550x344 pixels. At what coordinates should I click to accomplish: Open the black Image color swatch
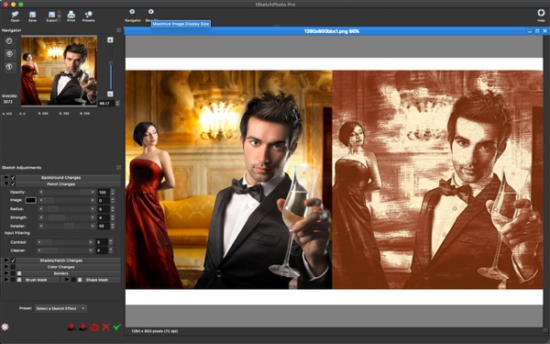[x=30, y=200]
